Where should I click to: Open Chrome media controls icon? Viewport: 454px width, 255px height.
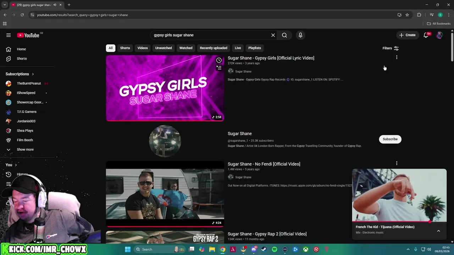(432, 15)
